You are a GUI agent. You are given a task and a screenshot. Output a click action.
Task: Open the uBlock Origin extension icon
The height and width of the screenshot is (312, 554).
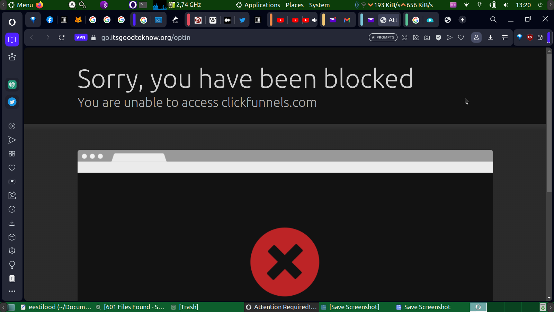coord(530,37)
